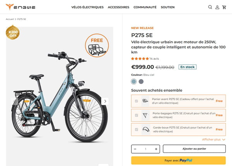
Task: Increase quantity with the plus button
Action: pyautogui.click(x=156, y=149)
